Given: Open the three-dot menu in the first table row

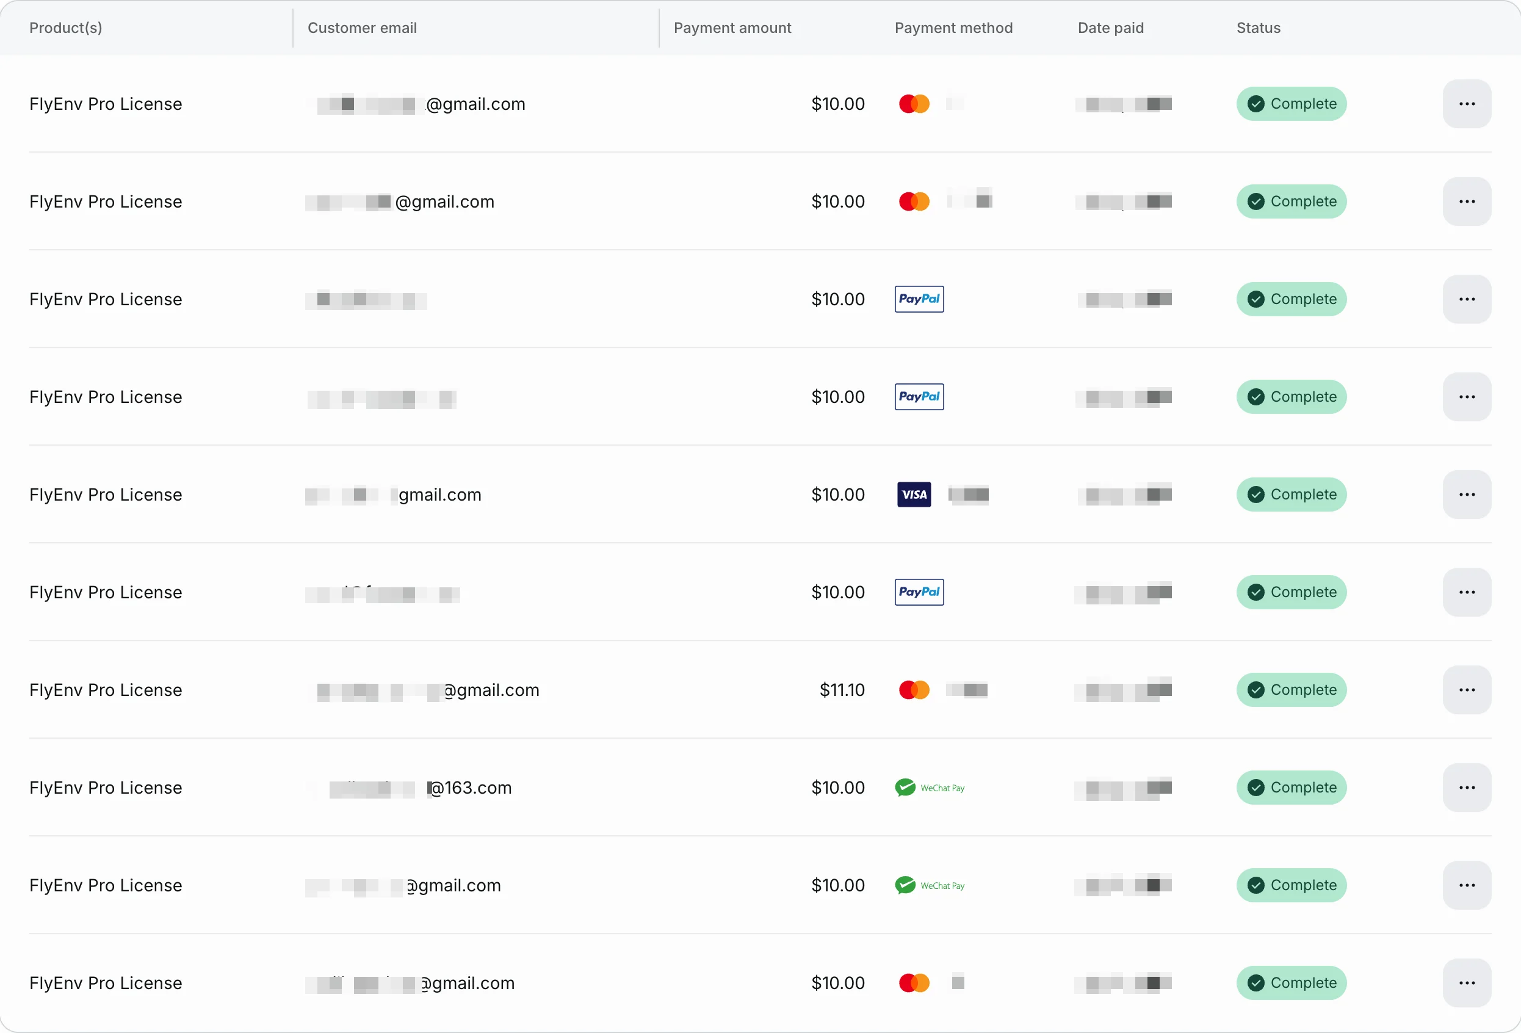Looking at the screenshot, I should (x=1467, y=103).
